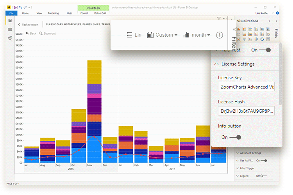Switch to Data view in the left sidebar
Screen dimensions: 293x195
10,30
